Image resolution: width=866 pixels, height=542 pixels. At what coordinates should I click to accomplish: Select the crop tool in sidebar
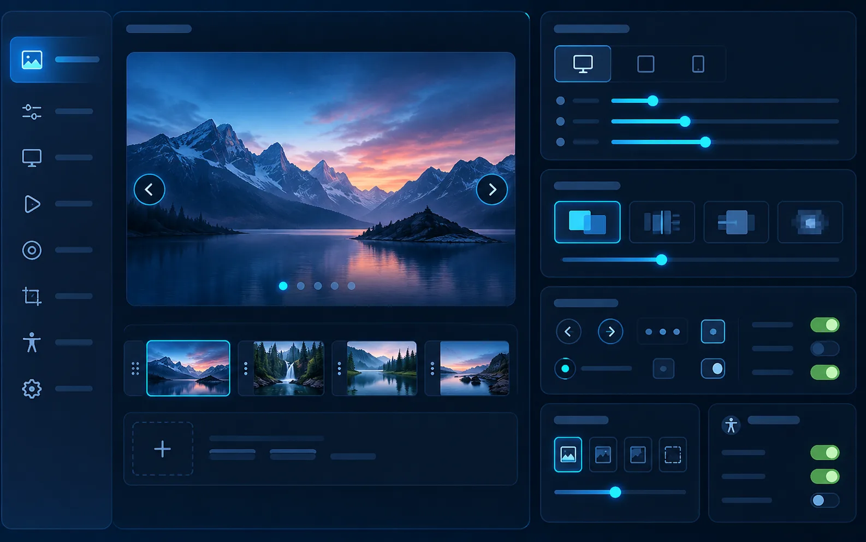click(x=32, y=296)
